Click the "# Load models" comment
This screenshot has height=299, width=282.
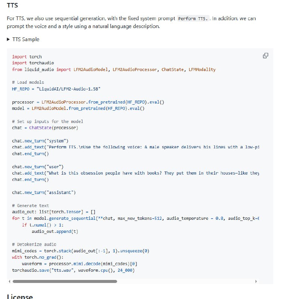coord(28,82)
